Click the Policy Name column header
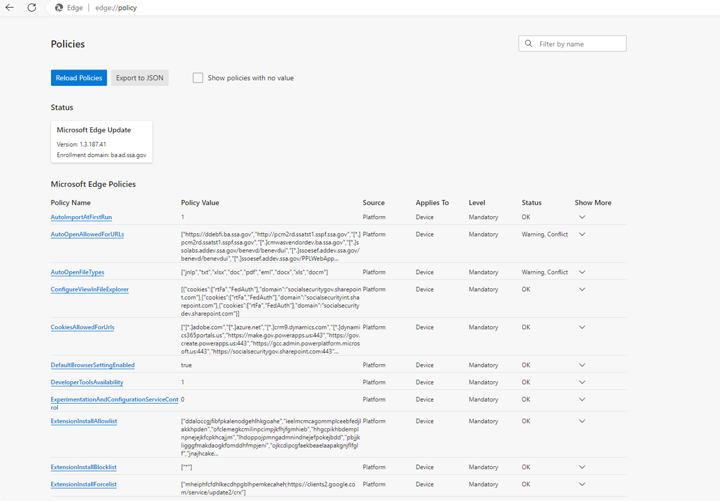 click(70, 202)
